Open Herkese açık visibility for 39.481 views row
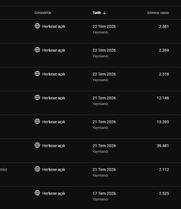The image size is (181, 209). pyautogui.click(x=54, y=146)
